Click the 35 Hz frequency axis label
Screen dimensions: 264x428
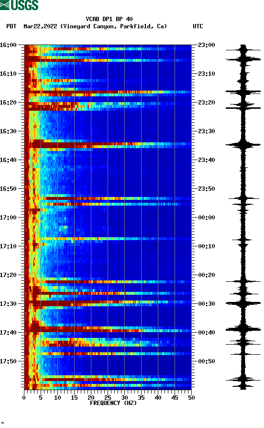click(141, 398)
